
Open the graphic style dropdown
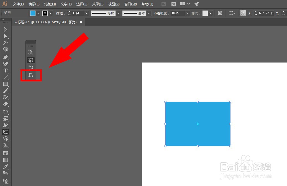[211, 13]
